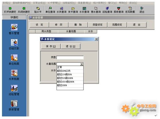Choose 超过200% option in the list
This screenshot has width=160, height=119.
pyautogui.click(x=70, y=85)
